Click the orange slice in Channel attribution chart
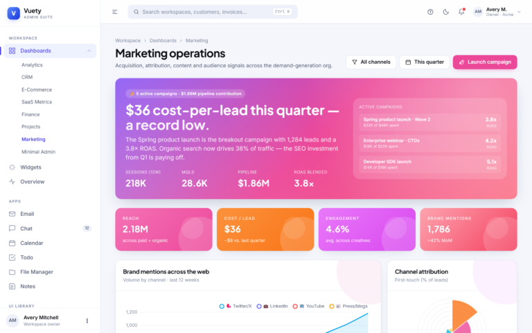This screenshot has width=532, height=333. [x=461, y=314]
